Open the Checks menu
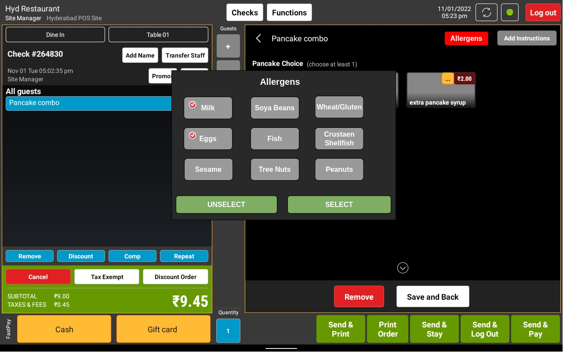 tap(245, 12)
